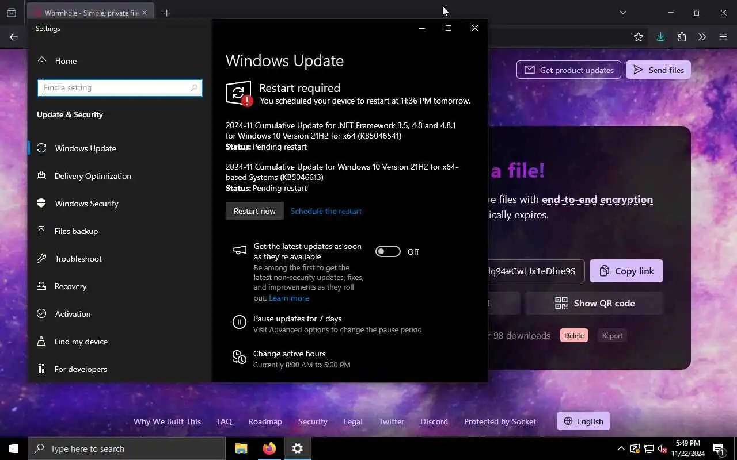Image resolution: width=737 pixels, height=460 pixels.
Task: Open File Explorer from taskbar
Action: tap(241, 448)
